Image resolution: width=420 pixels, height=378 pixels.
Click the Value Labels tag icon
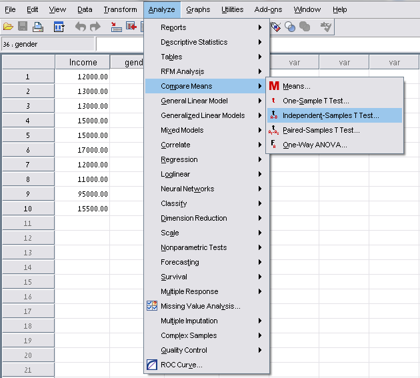[275, 27]
